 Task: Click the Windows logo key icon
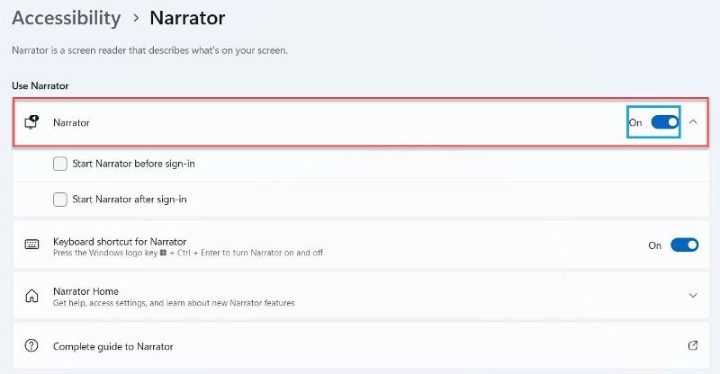coord(163,253)
